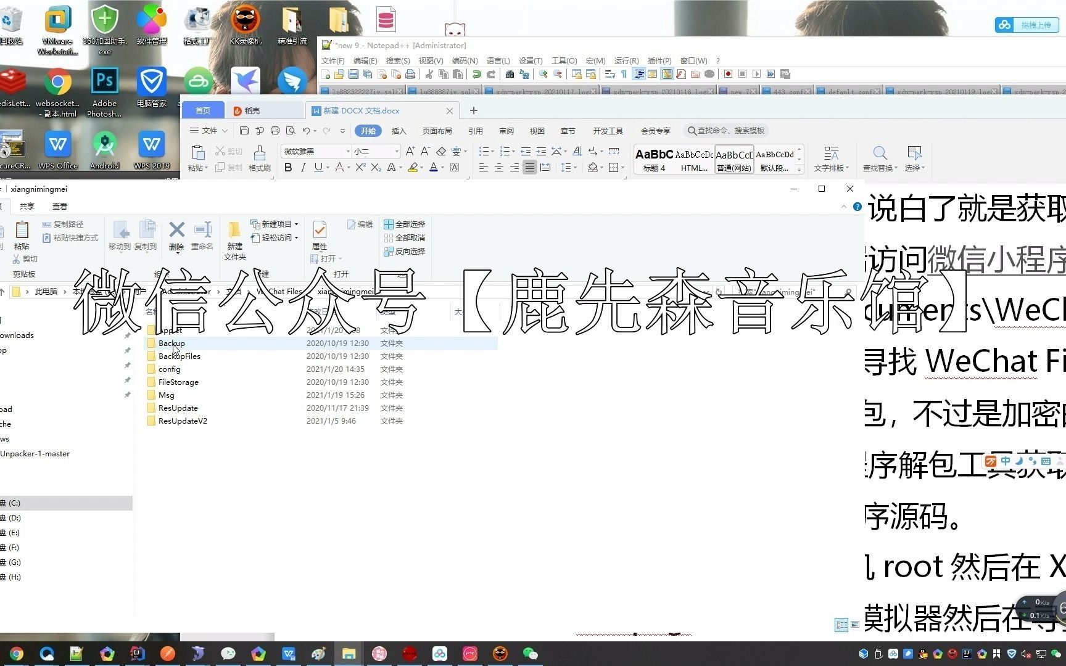The height and width of the screenshot is (666, 1066).
Task: Click 复制路径 in Explorer ribbon
Action: [63, 224]
